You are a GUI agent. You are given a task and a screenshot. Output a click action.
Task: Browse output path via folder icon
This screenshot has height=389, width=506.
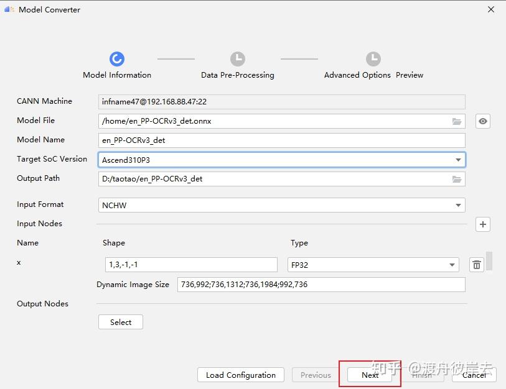click(457, 179)
